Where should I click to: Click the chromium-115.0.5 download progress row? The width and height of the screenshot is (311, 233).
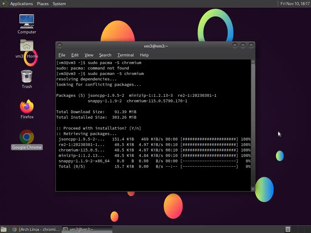coord(155,150)
